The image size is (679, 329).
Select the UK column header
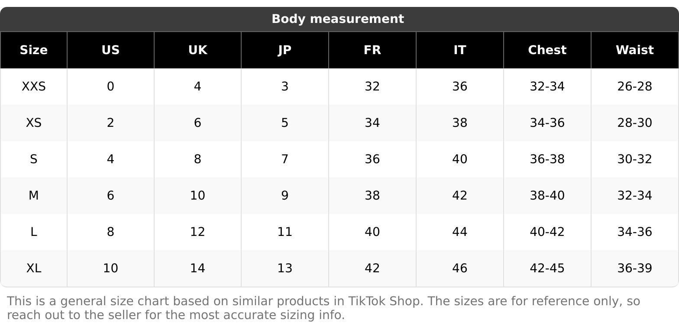(197, 50)
